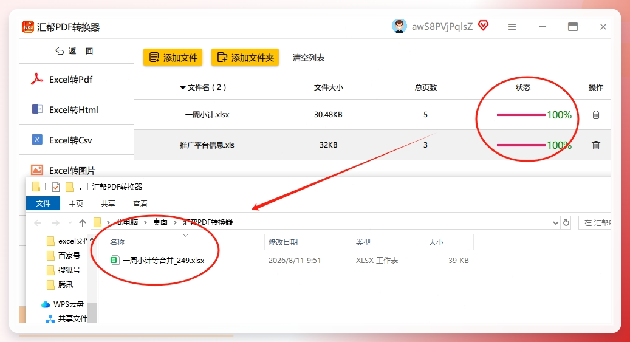Click the XLSX 工作表 type cell
Viewport: 630px width, 342px height.
point(377,261)
